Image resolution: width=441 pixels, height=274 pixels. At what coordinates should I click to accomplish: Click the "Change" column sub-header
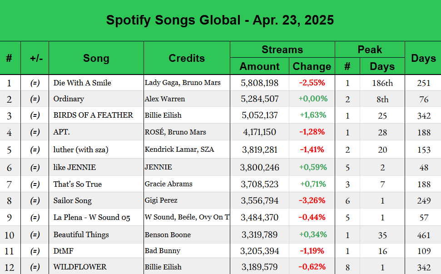click(x=312, y=66)
